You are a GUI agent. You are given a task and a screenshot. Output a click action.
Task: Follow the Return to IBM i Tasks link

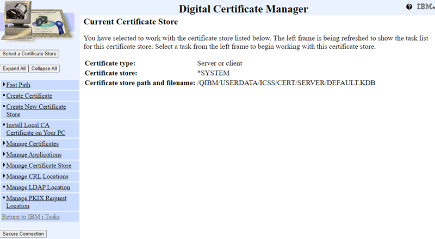click(31, 217)
